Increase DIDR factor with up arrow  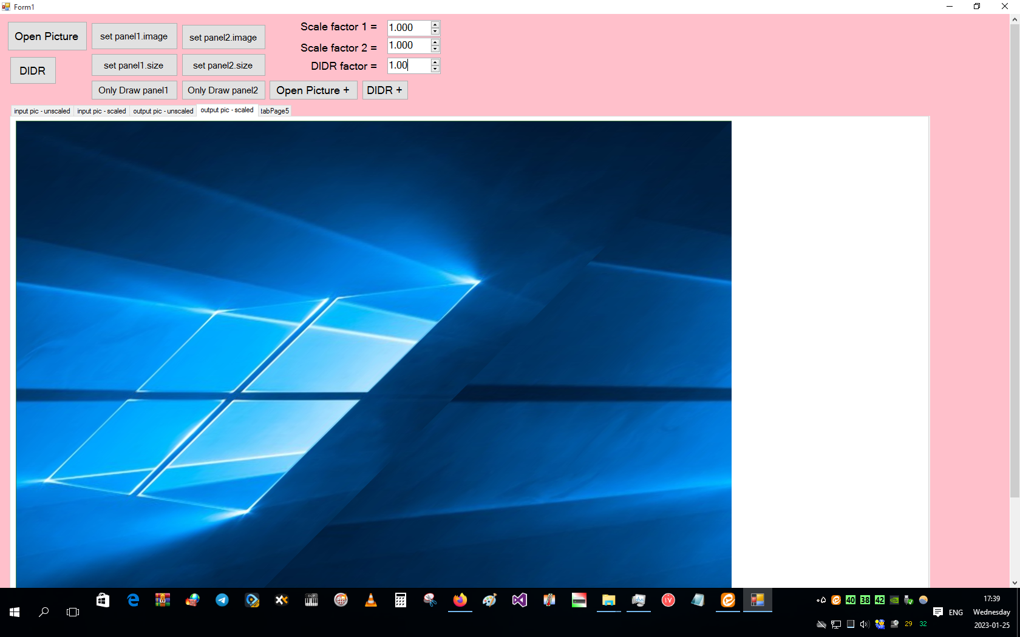pos(435,62)
